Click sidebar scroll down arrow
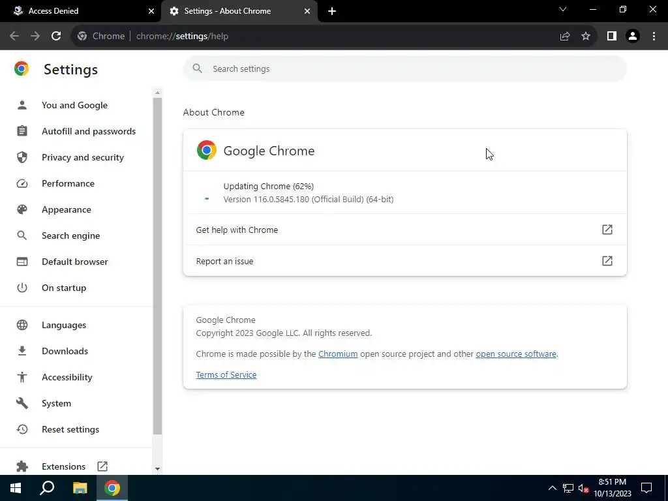 (157, 468)
